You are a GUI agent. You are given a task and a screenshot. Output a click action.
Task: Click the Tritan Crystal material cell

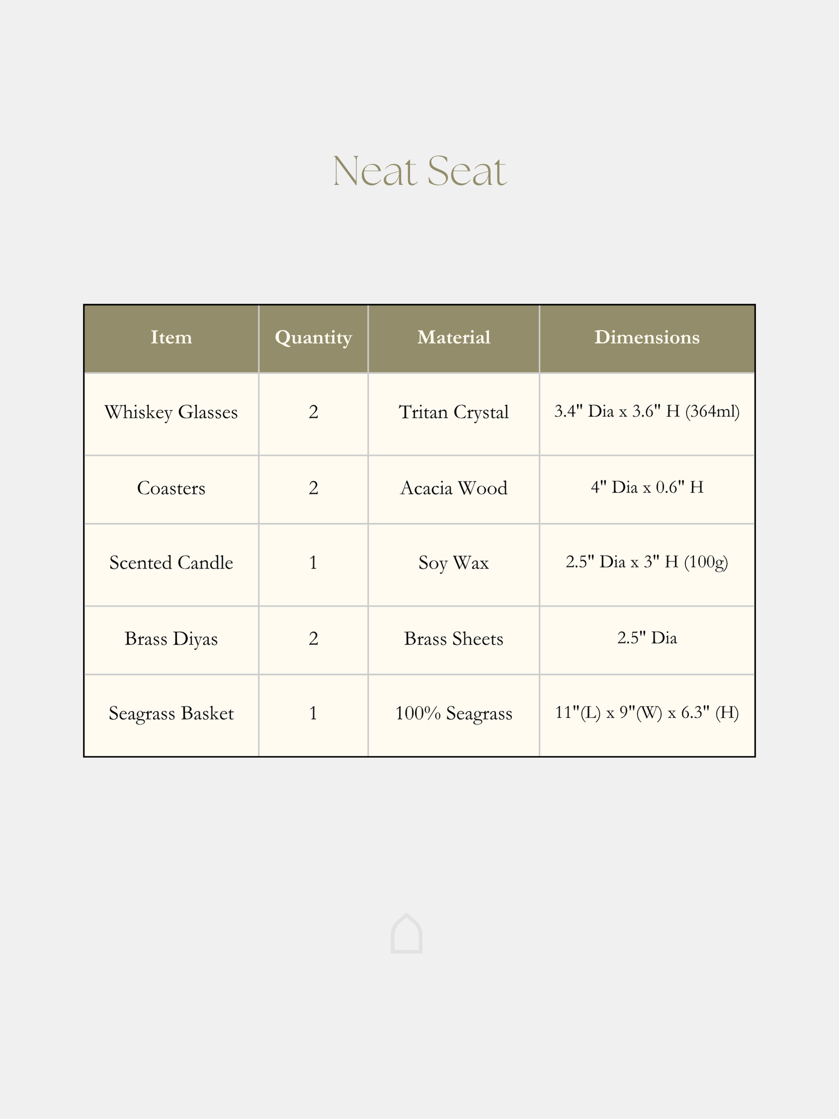click(454, 412)
